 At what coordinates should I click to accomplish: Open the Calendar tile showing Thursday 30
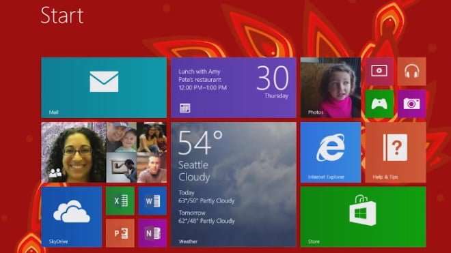point(234,87)
